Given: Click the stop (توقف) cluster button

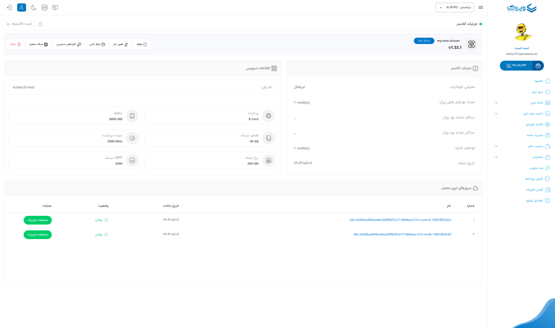Looking at the screenshot, I should point(141,44).
